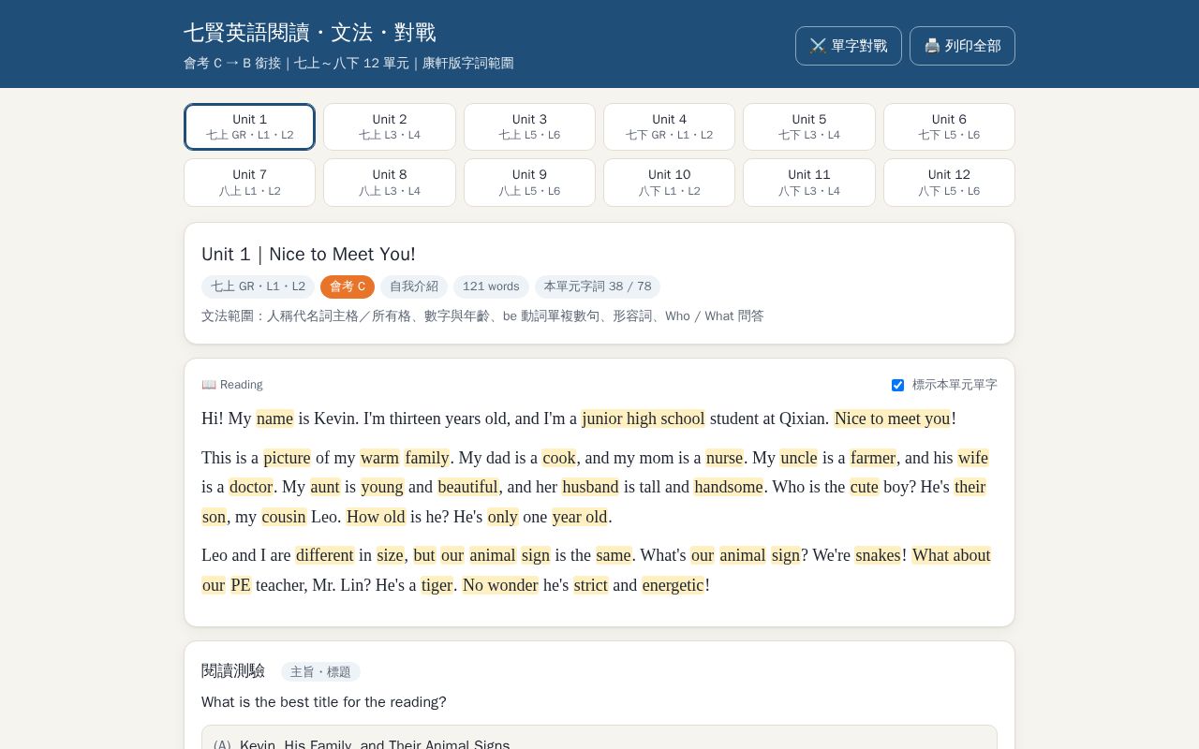Viewport: 1199px width, 749px height.
Task: Switch to the Unit 2 tab
Action: (x=390, y=126)
